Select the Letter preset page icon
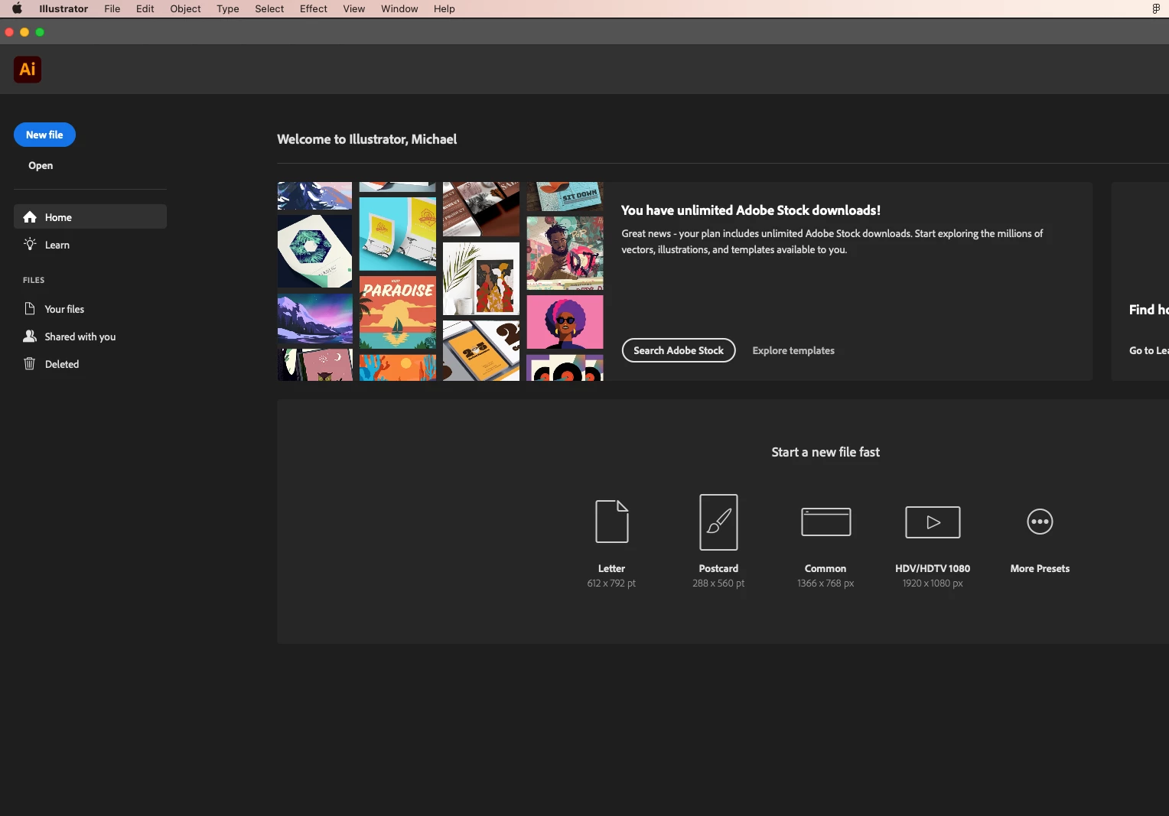Screen dimensions: 1169x816 tap(612, 522)
